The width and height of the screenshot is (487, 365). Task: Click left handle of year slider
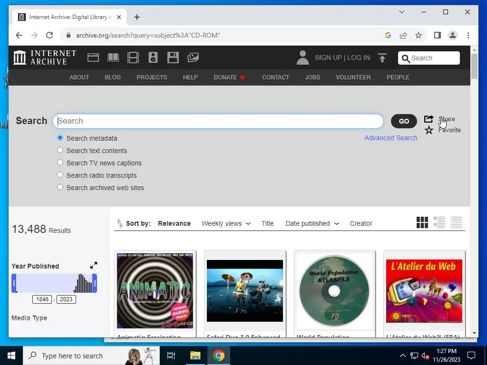click(x=14, y=283)
